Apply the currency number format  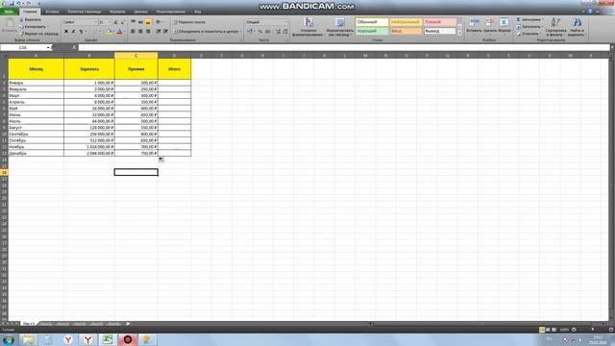(x=250, y=31)
